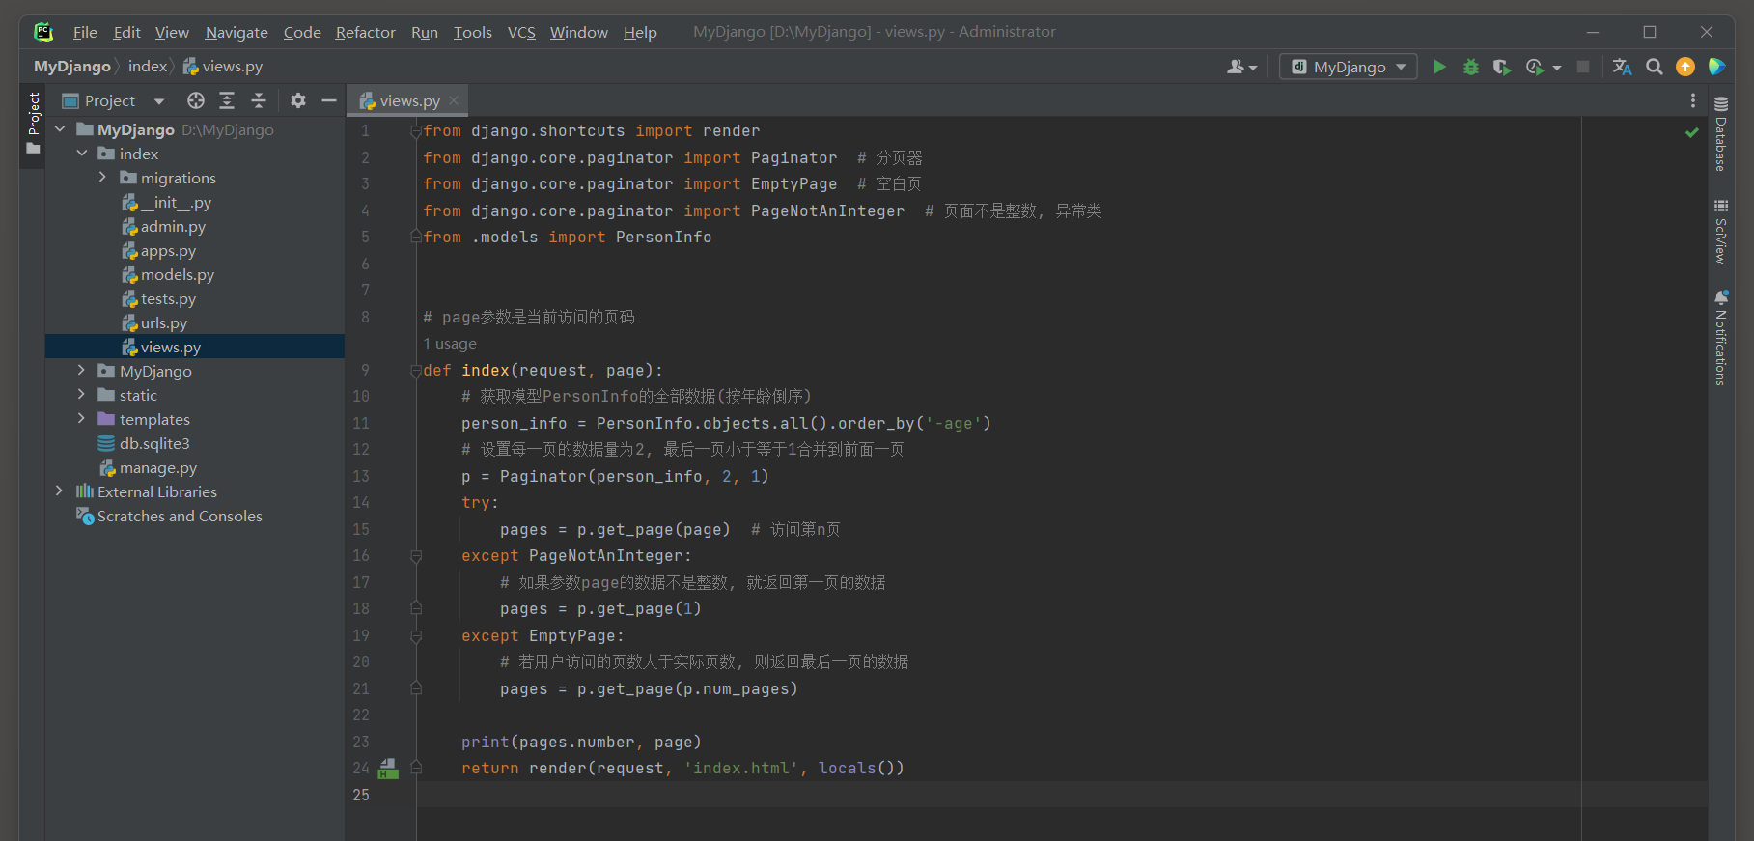Viewport: 1754px width, 841px height.
Task: Open the Refactor menu
Action: [x=366, y=32]
